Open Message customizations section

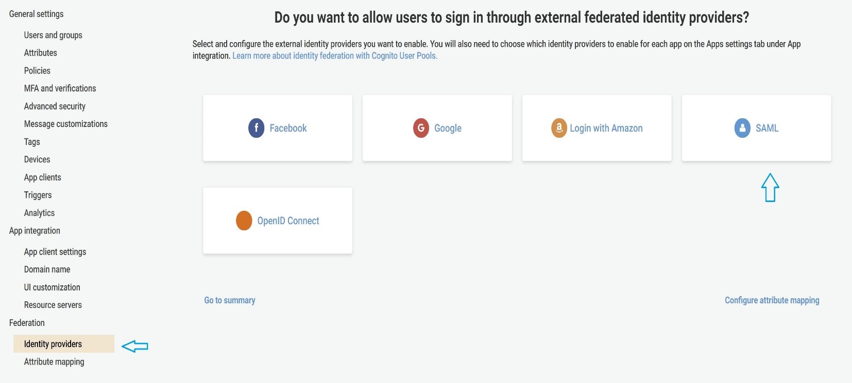[65, 124]
